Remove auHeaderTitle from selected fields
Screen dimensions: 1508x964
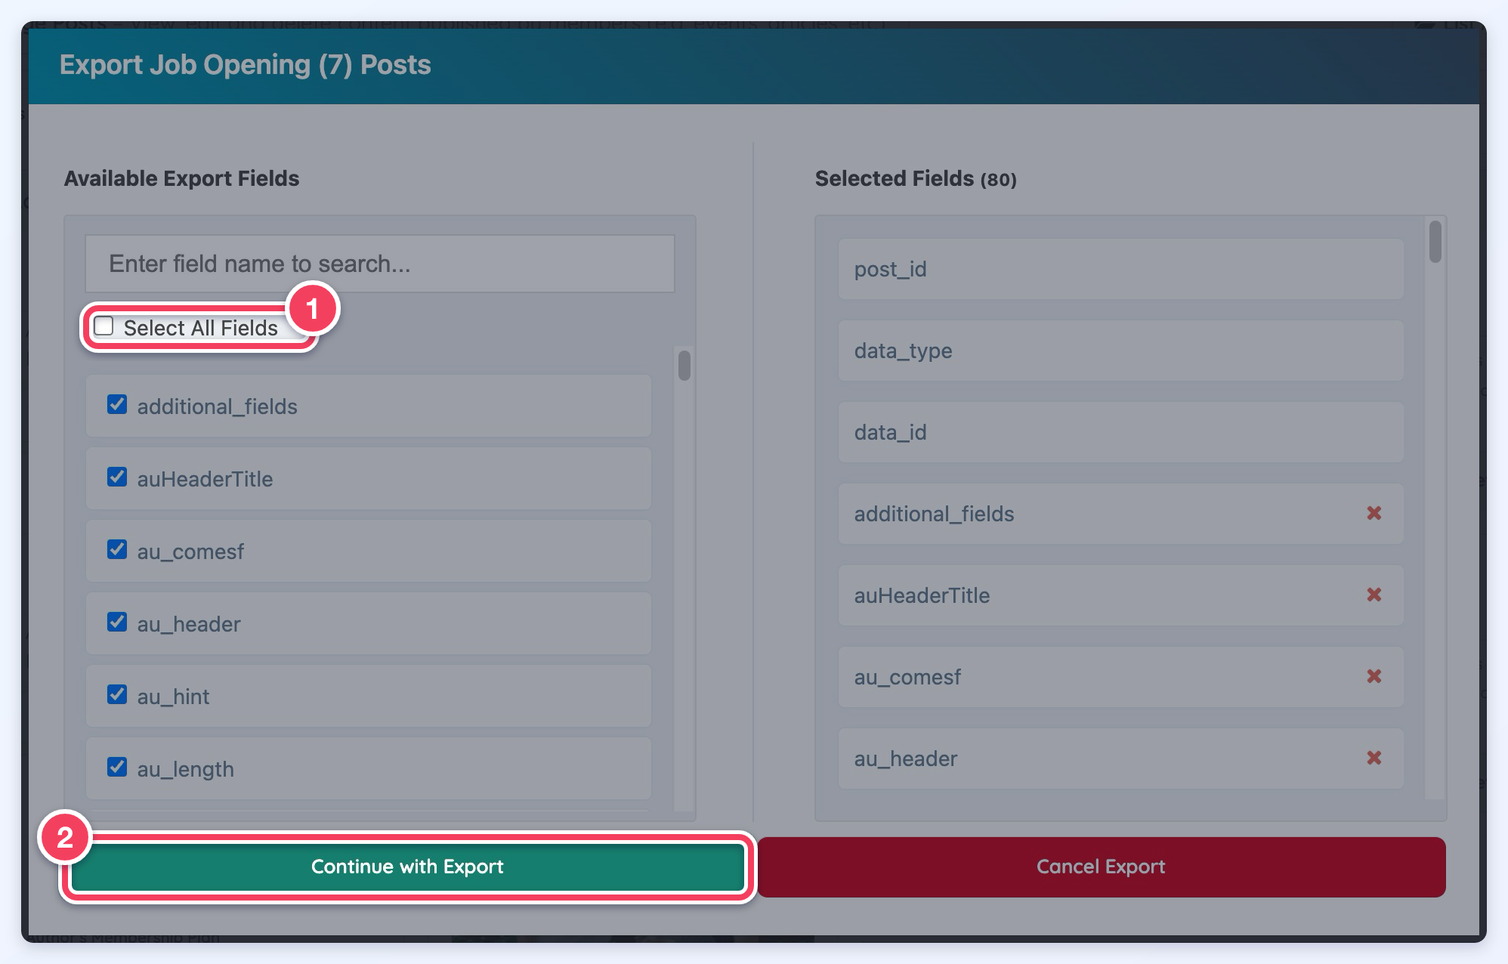[1374, 595]
